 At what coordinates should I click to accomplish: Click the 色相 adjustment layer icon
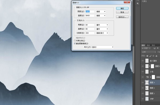(147, 77)
